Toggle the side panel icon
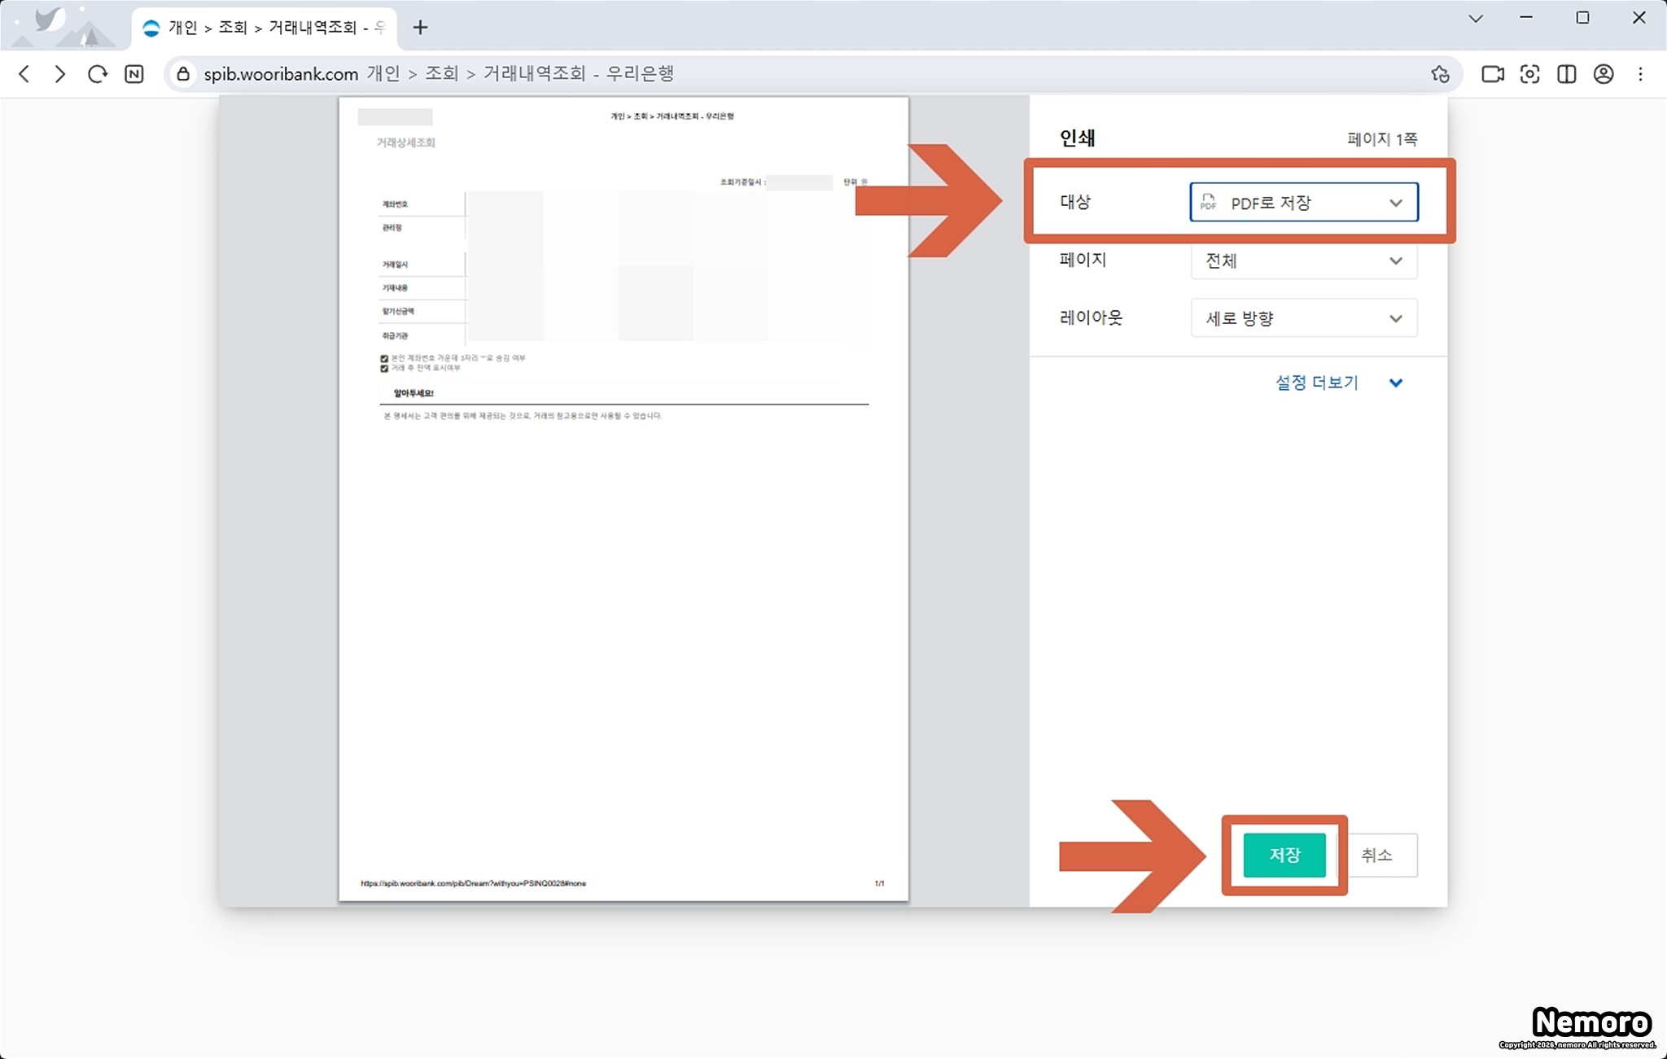The image size is (1667, 1059). click(1566, 74)
